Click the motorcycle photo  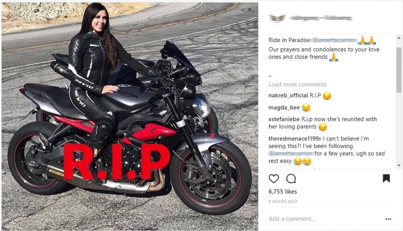click(x=130, y=116)
